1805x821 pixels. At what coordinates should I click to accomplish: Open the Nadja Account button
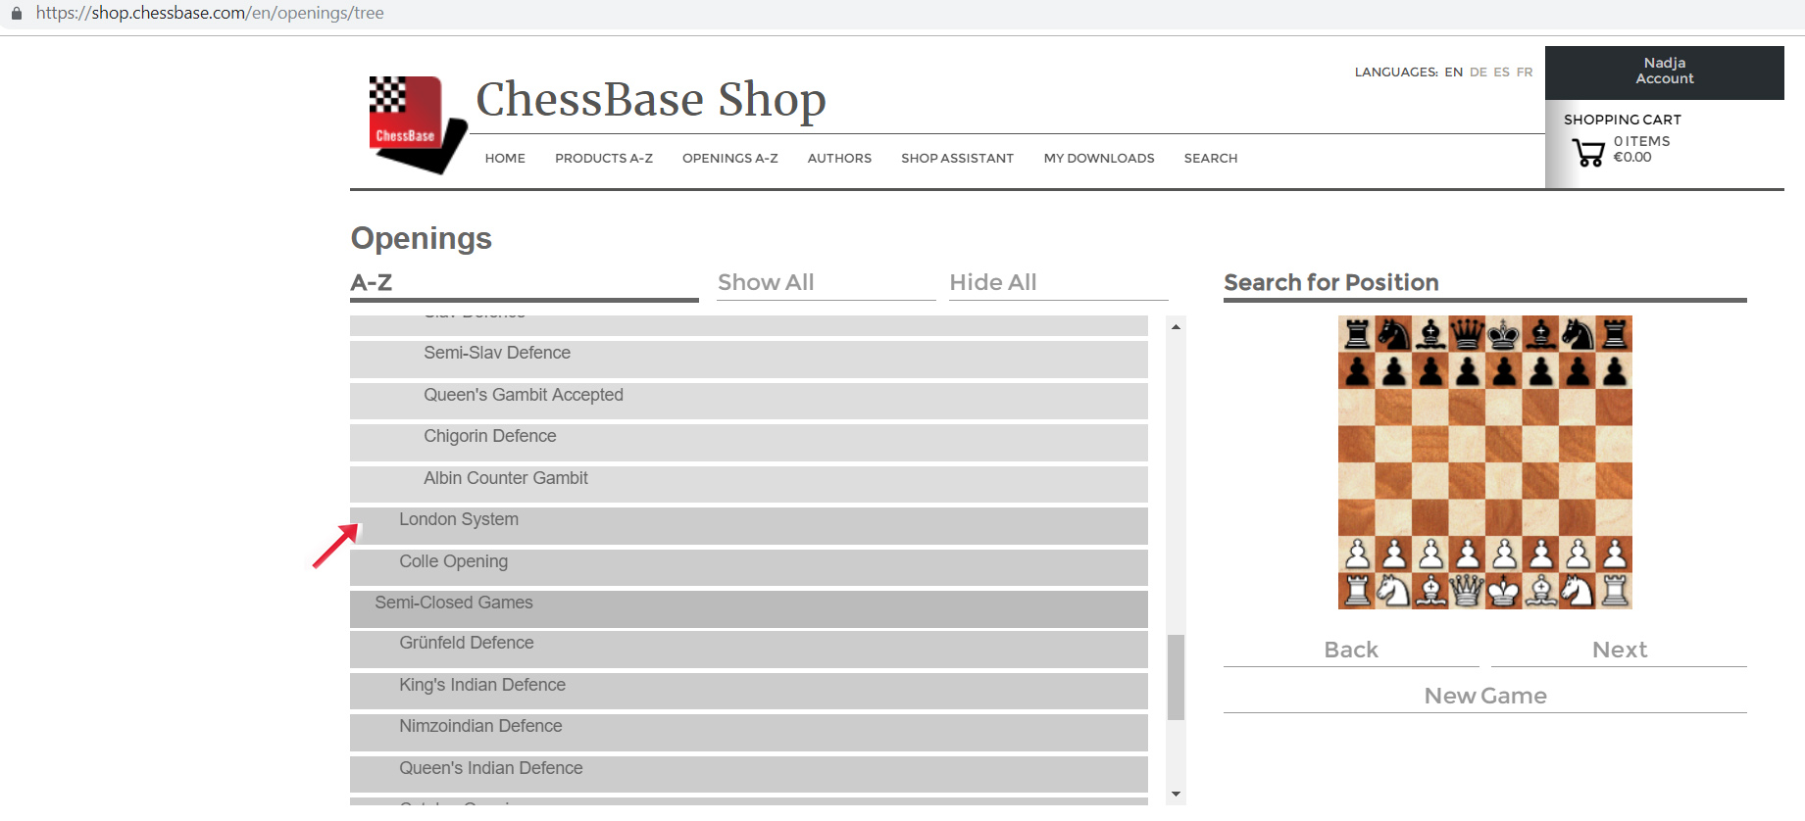(x=1665, y=72)
